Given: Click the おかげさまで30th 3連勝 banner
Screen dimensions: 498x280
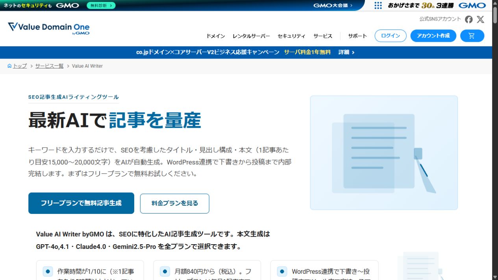Looking at the screenshot, I should 421,6.
